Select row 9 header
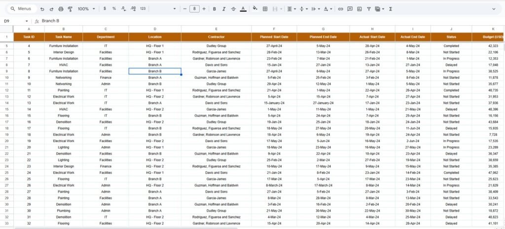The height and width of the screenshot is (229, 505). pos(6,71)
